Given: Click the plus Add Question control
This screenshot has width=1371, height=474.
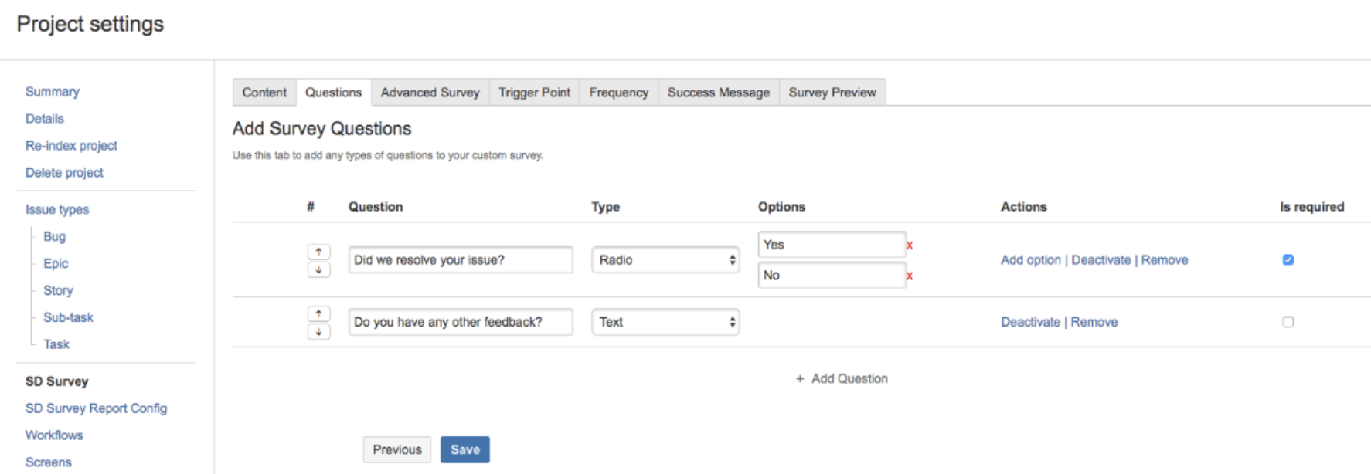Looking at the screenshot, I should pyautogui.click(x=842, y=378).
